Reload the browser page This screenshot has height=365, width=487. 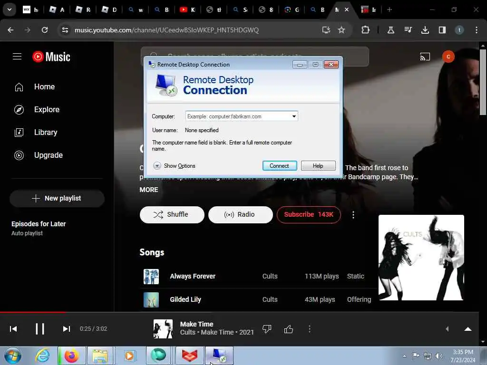tap(45, 30)
